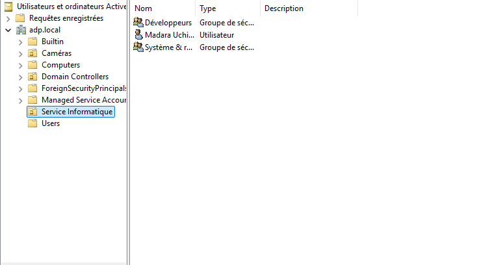Select the adp.local domain label
488x265 pixels.
(x=45, y=30)
